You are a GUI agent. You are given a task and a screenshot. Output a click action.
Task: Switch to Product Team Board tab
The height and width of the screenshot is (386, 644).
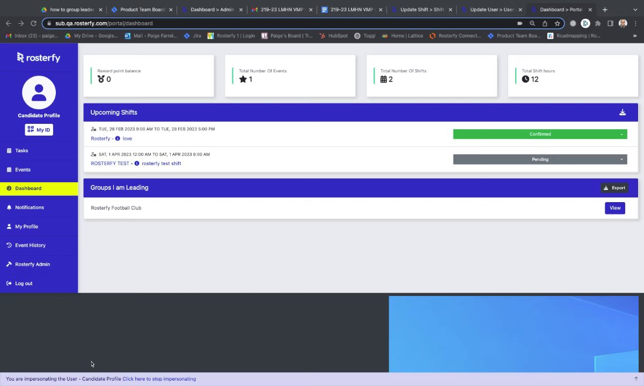[142, 10]
